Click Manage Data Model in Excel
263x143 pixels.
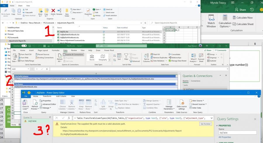(x=177, y=61)
